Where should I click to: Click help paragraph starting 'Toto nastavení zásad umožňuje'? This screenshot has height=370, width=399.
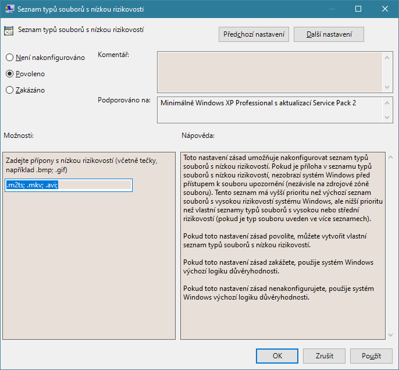click(x=283, y=188)
